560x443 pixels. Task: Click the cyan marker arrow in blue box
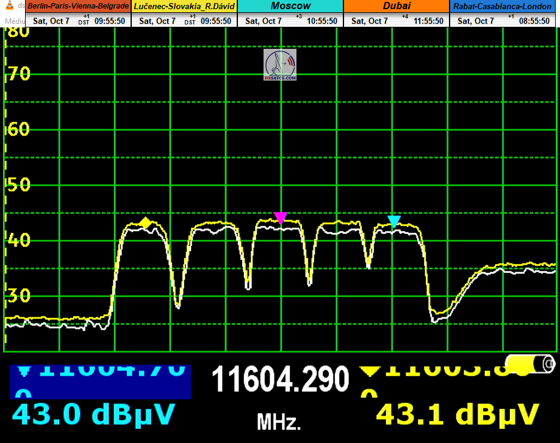coord(24,370)
